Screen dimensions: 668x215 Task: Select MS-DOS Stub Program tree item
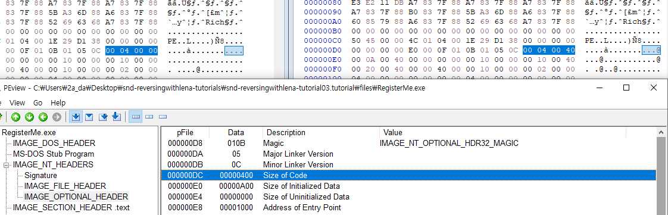click(x=54, y=154)
